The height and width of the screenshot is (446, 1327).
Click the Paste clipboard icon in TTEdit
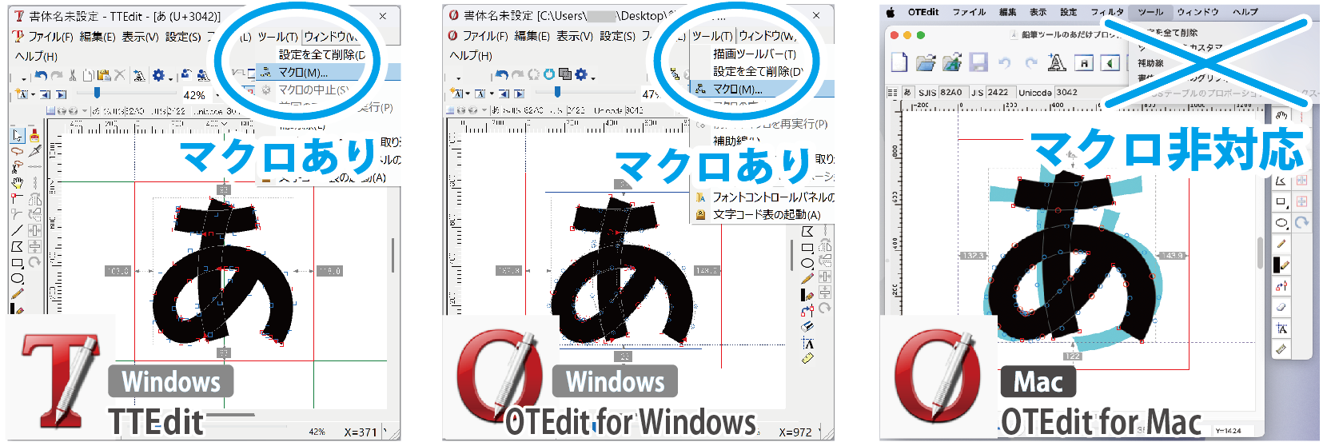pyautogui.click(x=104, y=75)
